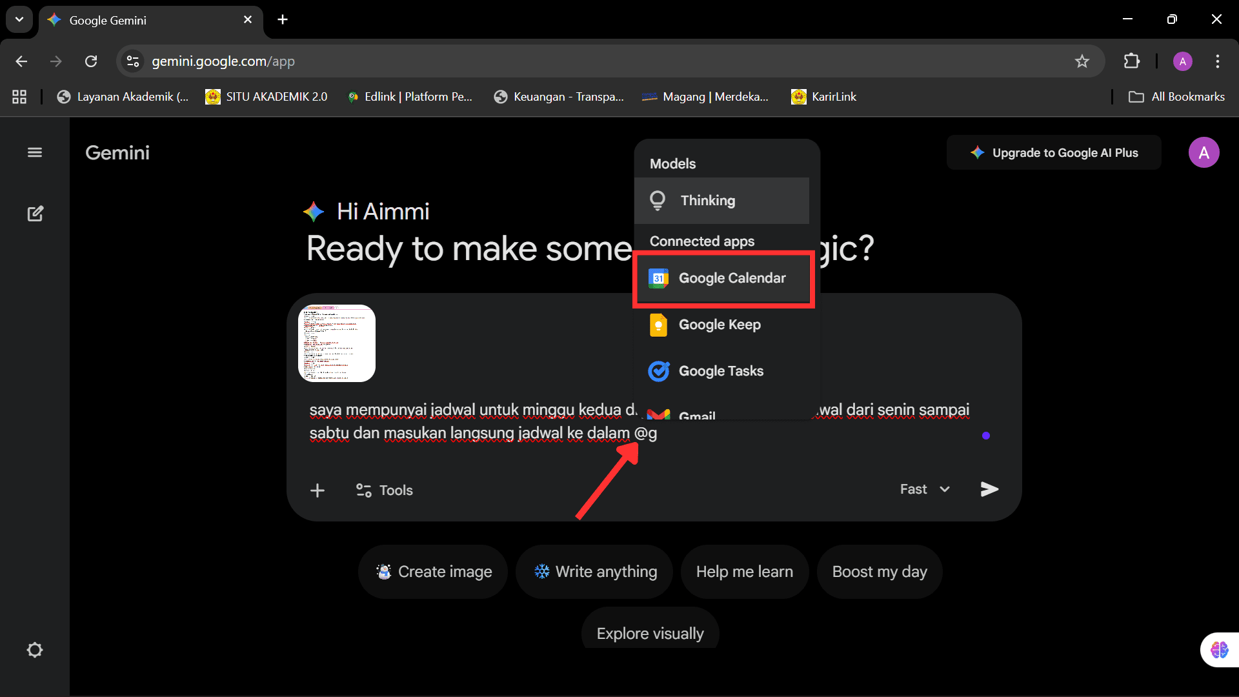Click the Boost my day chip
Viewport: 1239px width, 697px height.
tap(880, 572)
